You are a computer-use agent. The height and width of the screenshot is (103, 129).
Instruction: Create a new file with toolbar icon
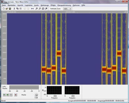click(4, 9)
